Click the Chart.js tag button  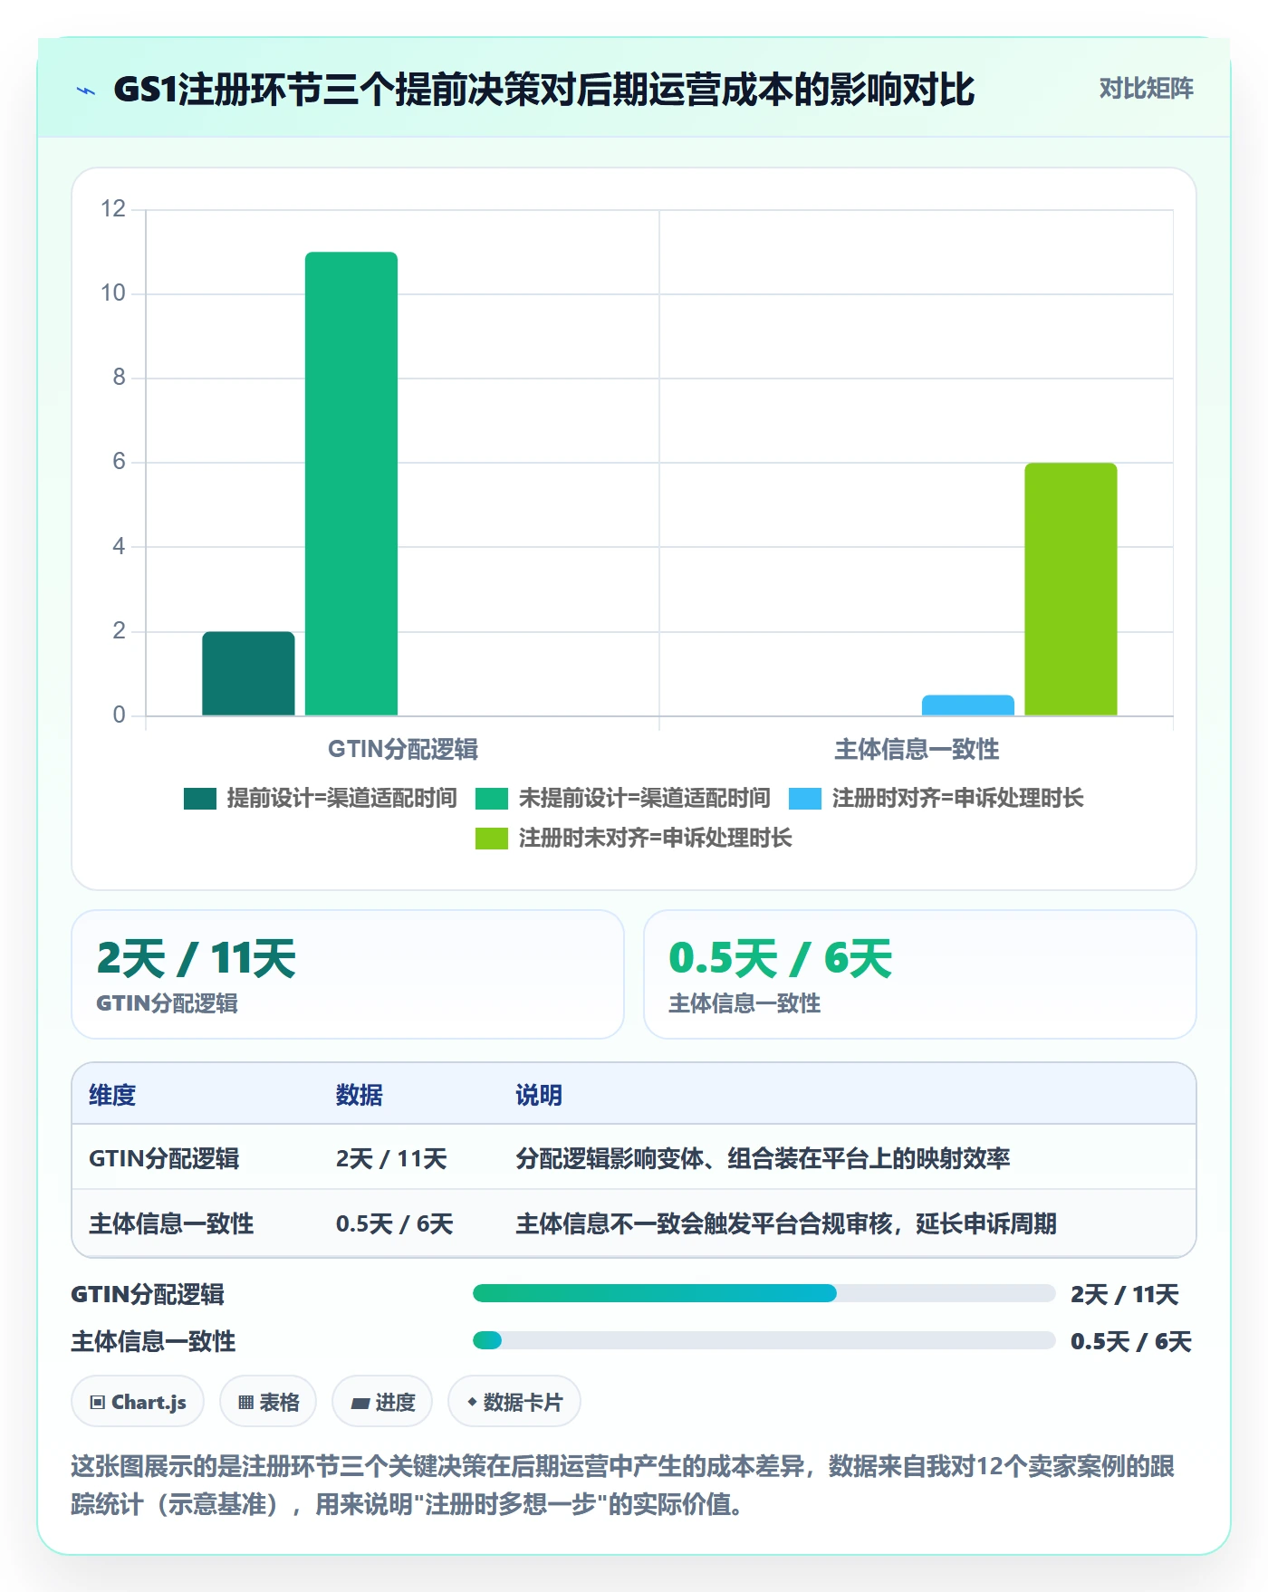click(x=138, y=1402)
